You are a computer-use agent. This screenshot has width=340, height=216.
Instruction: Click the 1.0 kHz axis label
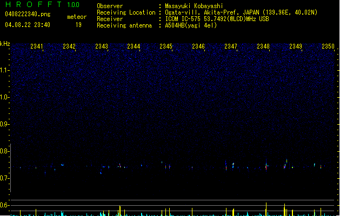pyautogui.click(x=4, y=97)
